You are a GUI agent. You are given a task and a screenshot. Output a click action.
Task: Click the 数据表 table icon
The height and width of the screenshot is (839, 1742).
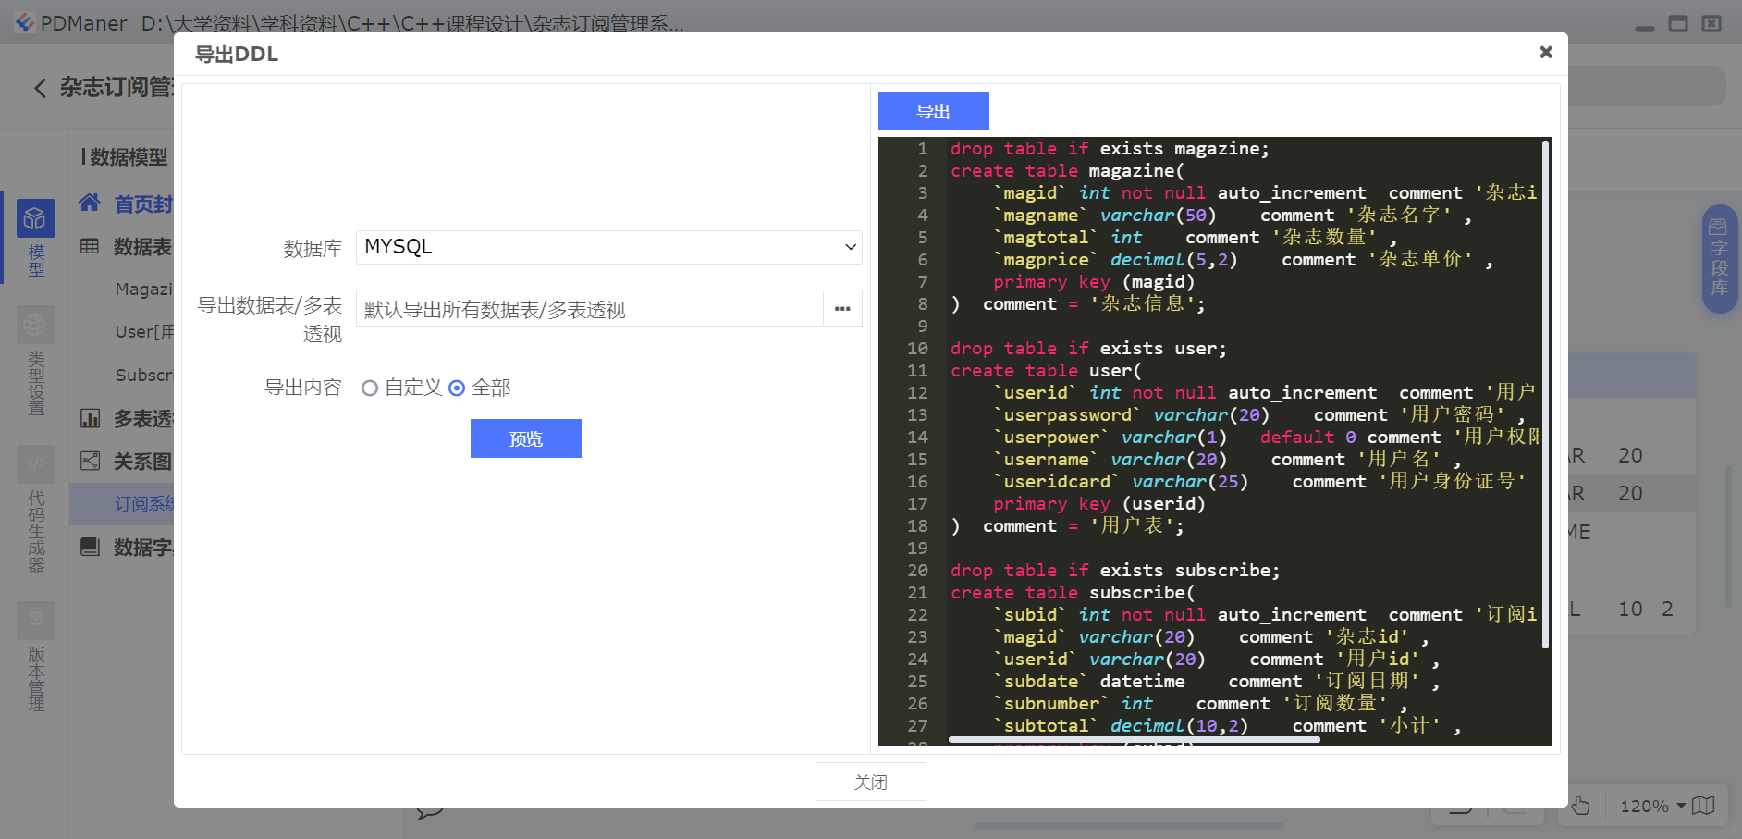tap(90, 246)
